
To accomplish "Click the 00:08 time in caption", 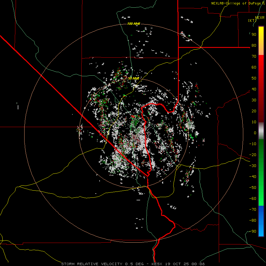I will pos(198,264).
